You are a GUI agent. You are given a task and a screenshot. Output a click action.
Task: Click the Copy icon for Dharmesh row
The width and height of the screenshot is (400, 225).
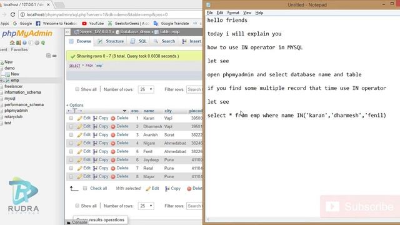pos(95,126)
